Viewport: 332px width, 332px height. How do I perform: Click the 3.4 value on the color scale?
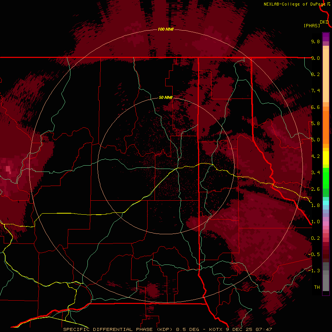click(x=315, y=173)
